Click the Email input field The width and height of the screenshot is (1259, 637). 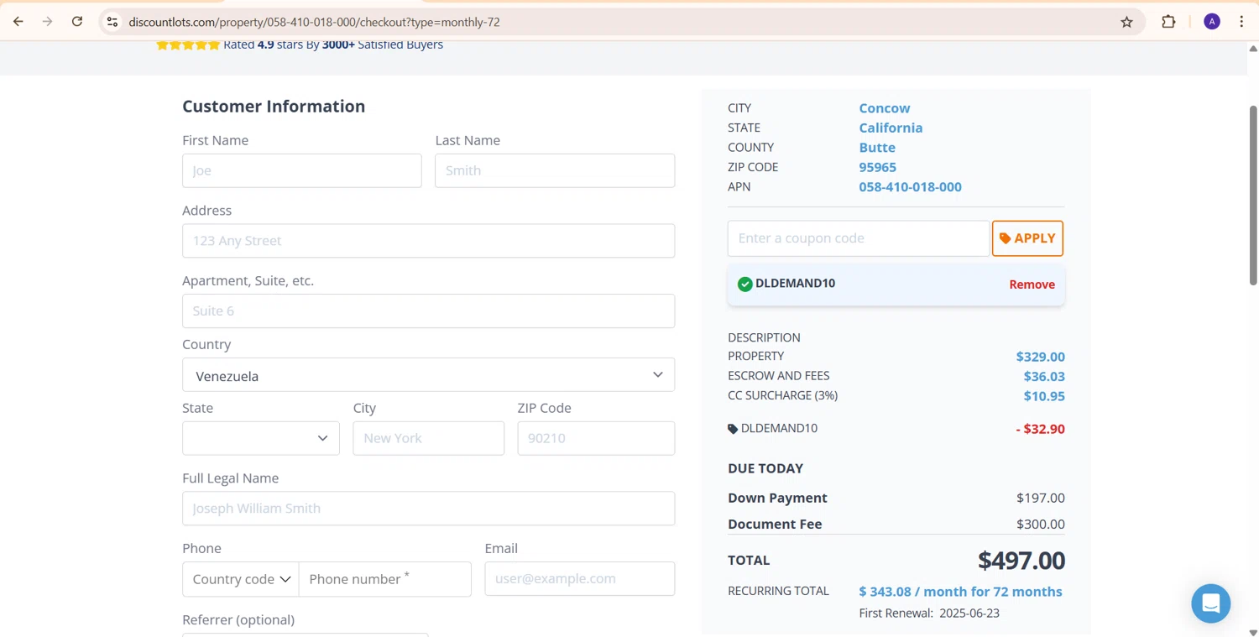tap(579, 579)
